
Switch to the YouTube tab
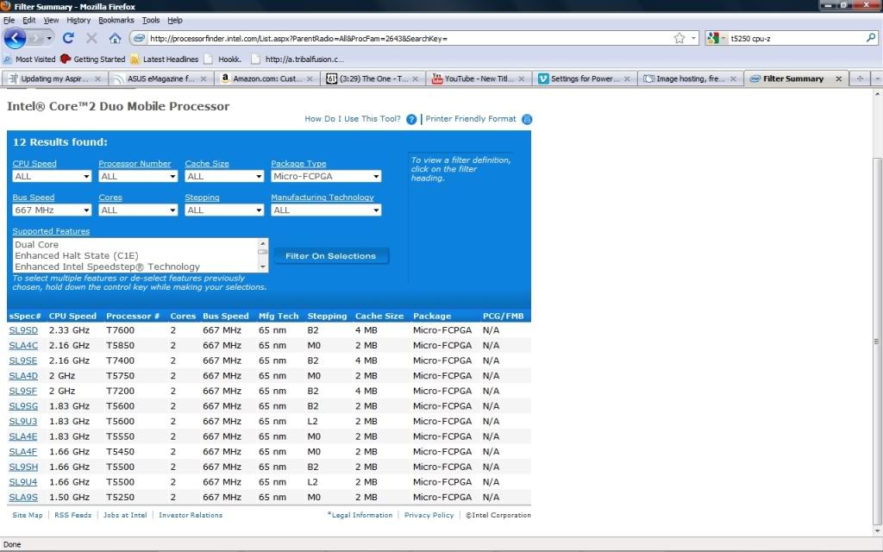[x=478, y=78]
